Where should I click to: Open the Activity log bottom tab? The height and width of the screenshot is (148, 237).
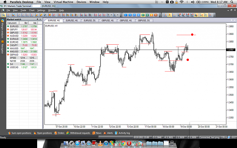(122, 133)
